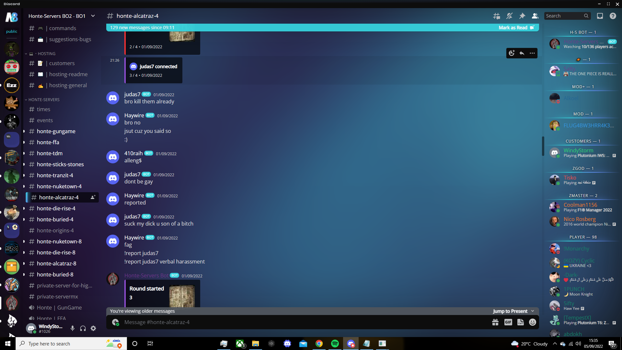Click Honte-Servers Bot author name
Screen dimensions: 622x350
click(x=146, y=275)
